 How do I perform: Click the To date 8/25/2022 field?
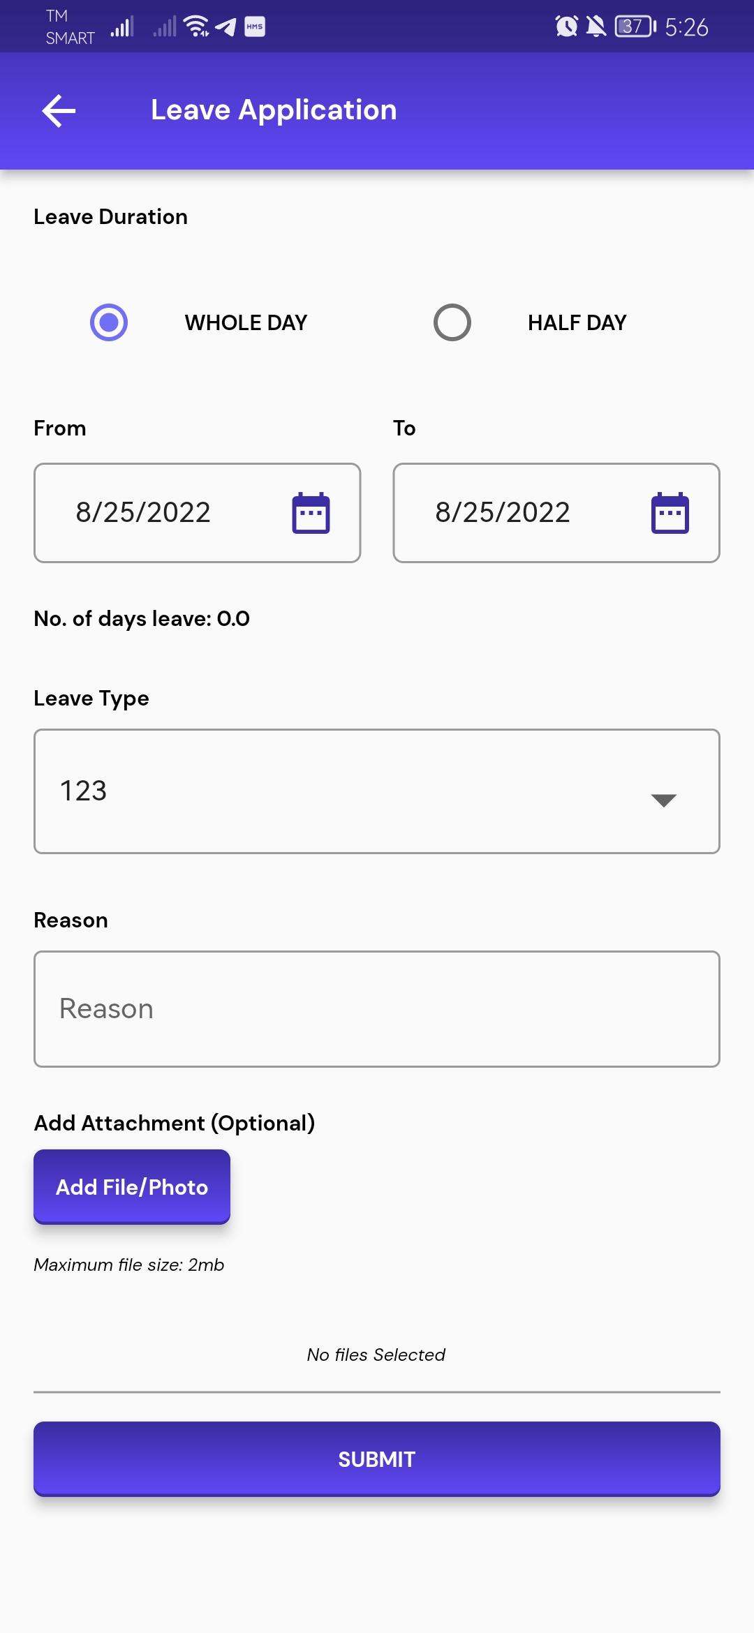pyautogui.click(x=556, y=513)
